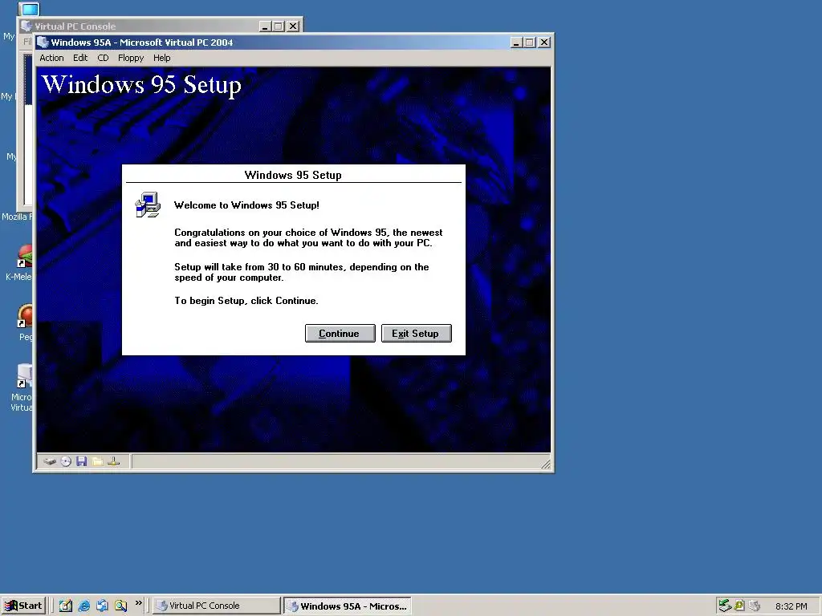
Task: Click the Windows 95A window title bar icon
Action: [x=43, y=43]
